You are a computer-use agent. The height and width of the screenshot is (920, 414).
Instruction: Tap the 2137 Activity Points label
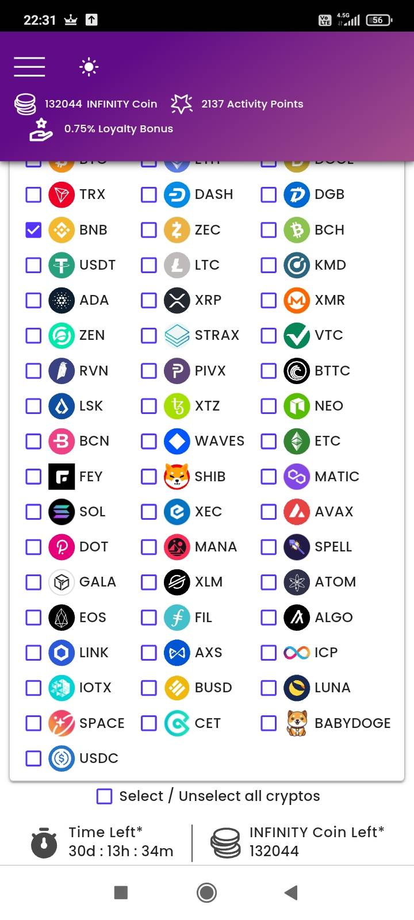point(252,104)
